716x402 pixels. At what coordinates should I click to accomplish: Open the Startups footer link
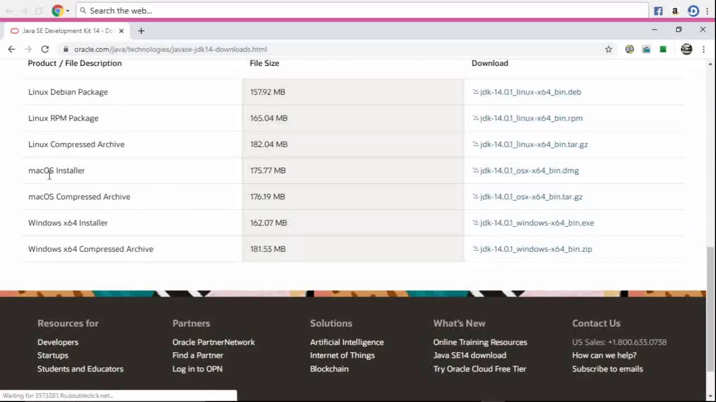pos(53,356)
